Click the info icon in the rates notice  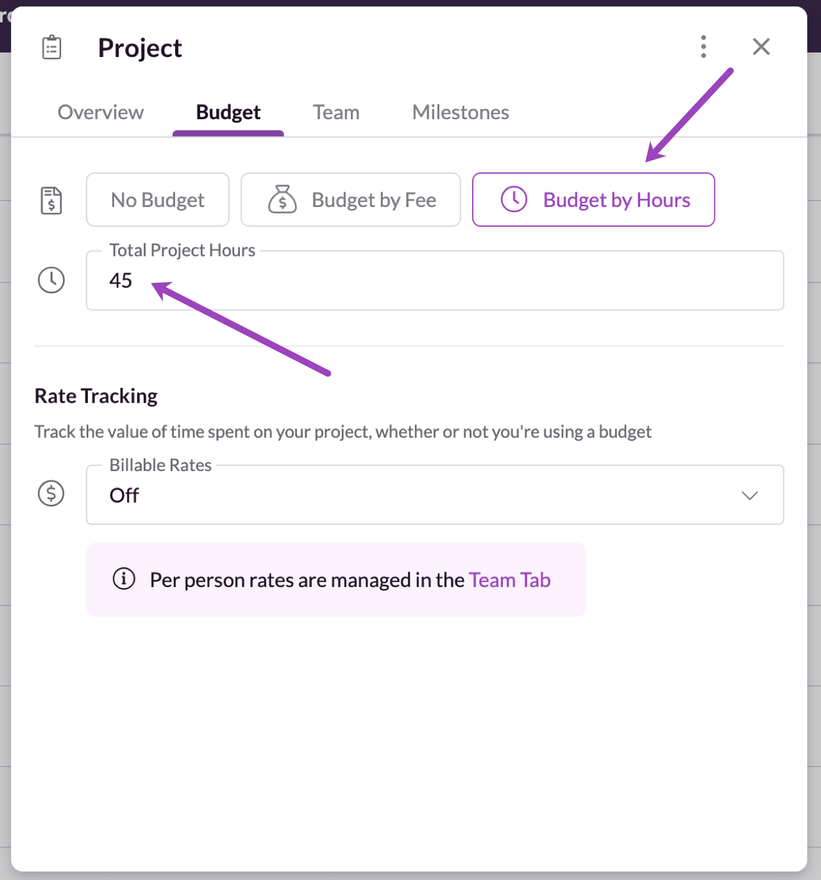[124, 579]
